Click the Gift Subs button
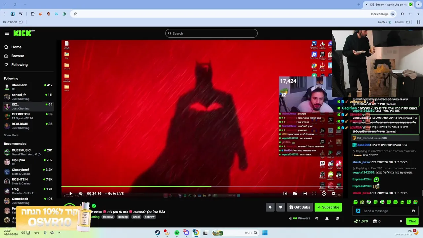This screenshot has height=238, width=423. pyautogui.click(x=300, y=207)
